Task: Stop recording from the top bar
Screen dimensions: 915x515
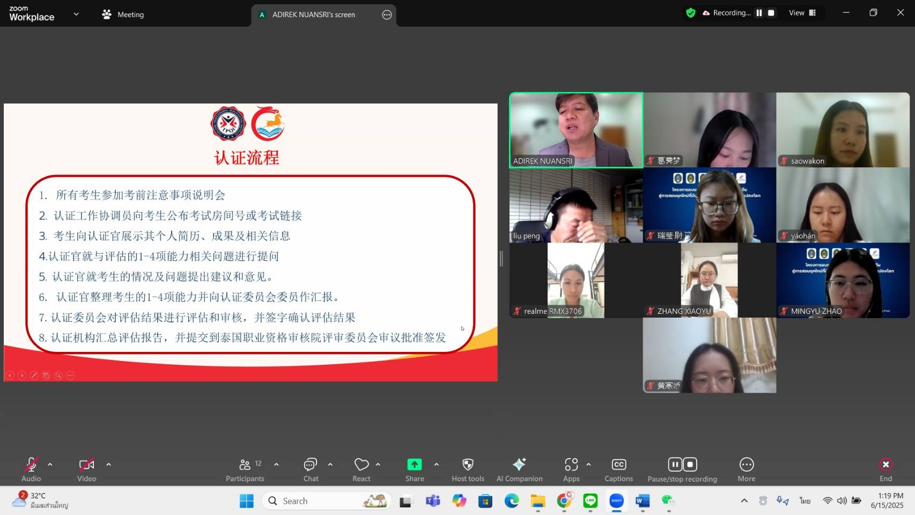Action: [771, 13]
